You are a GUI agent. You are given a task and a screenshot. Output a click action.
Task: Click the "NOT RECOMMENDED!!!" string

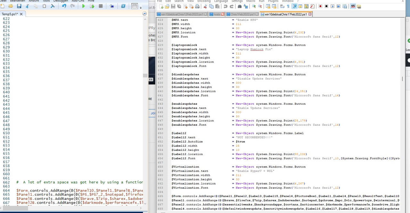coord(254,137)
